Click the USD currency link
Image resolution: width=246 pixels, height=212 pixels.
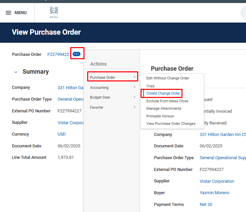[62, 134]
